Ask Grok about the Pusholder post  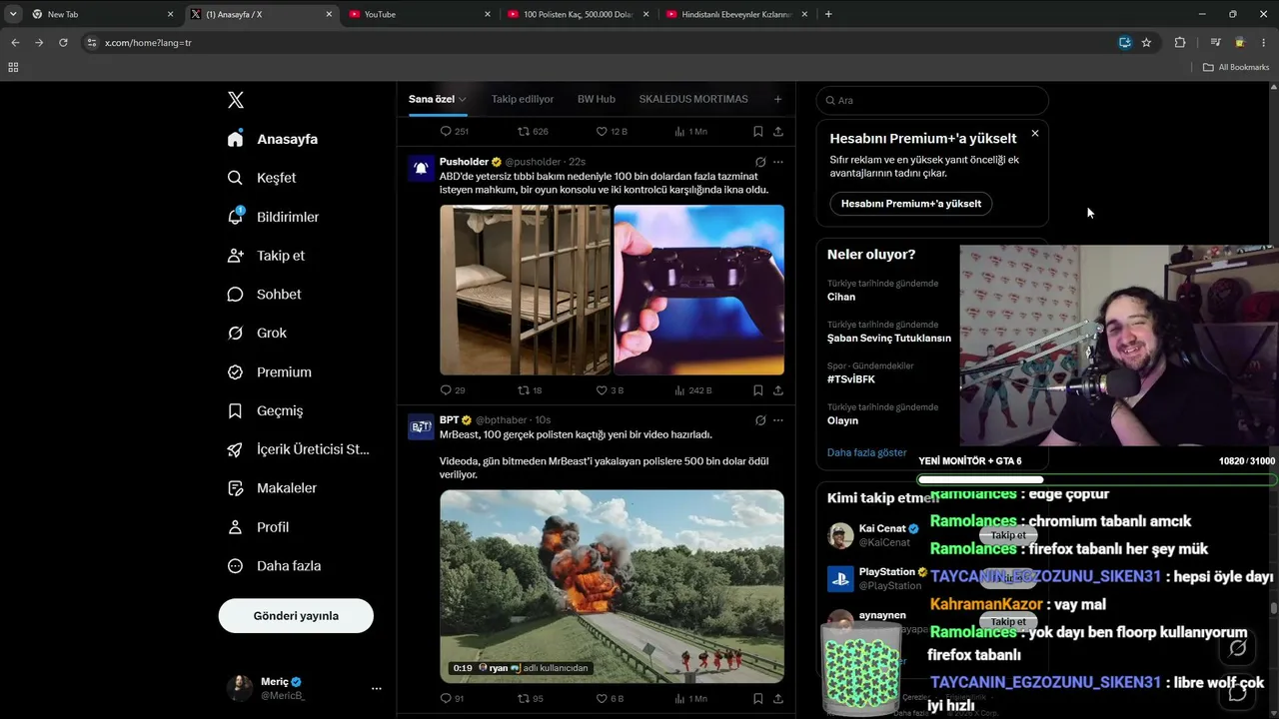pyautogui.click(x=760, y=162)
